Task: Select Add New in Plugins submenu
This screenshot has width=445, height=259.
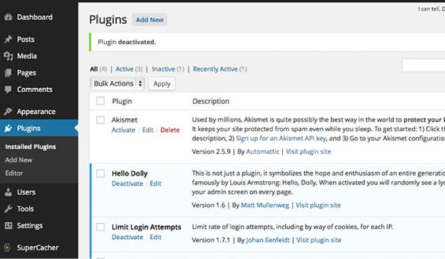Action: coord(19,160)
